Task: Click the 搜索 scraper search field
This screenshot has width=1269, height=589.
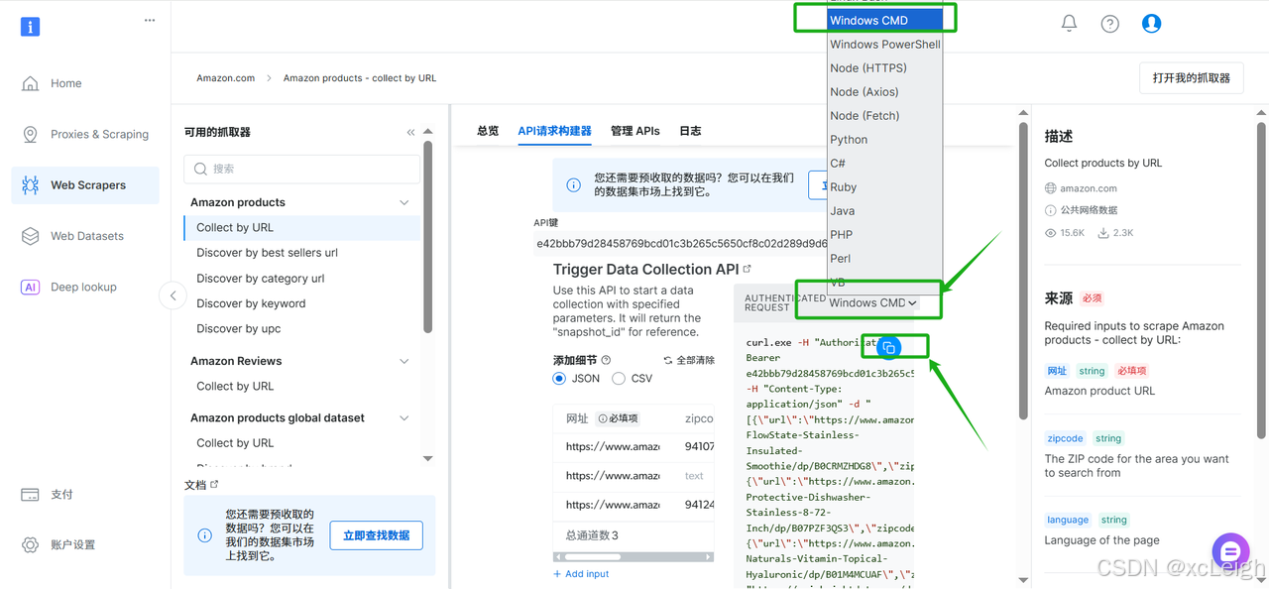Action: [x=302, y=169]
